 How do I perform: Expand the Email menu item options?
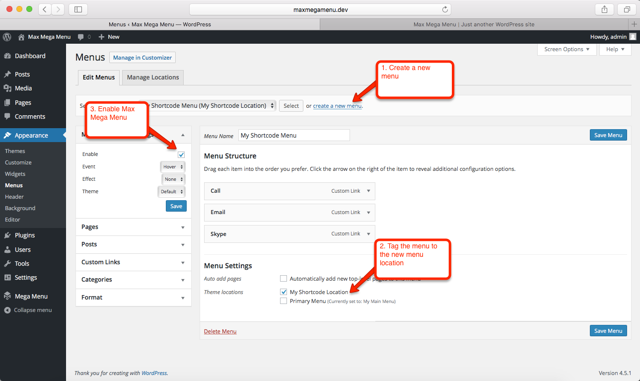click(x=368, y=212)
